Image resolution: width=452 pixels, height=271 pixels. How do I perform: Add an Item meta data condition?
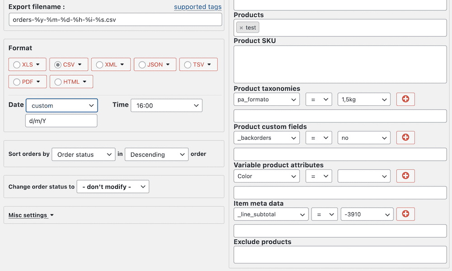(x=405, y=214)
